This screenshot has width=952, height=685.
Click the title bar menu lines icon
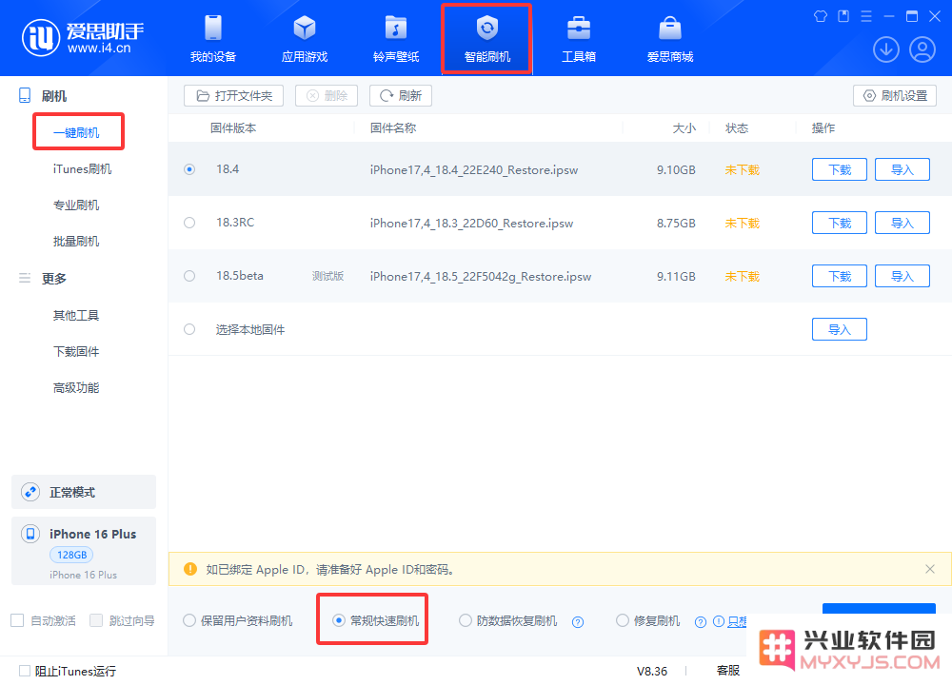tap(866, 16)
